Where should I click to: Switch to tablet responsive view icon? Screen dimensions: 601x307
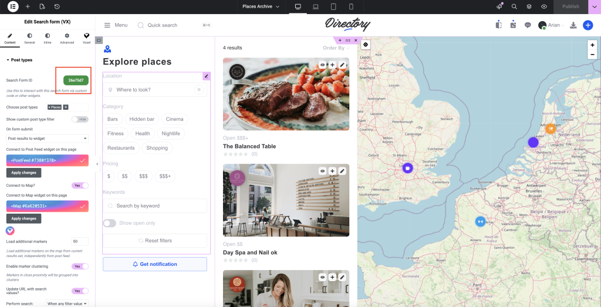pos(333,6)
